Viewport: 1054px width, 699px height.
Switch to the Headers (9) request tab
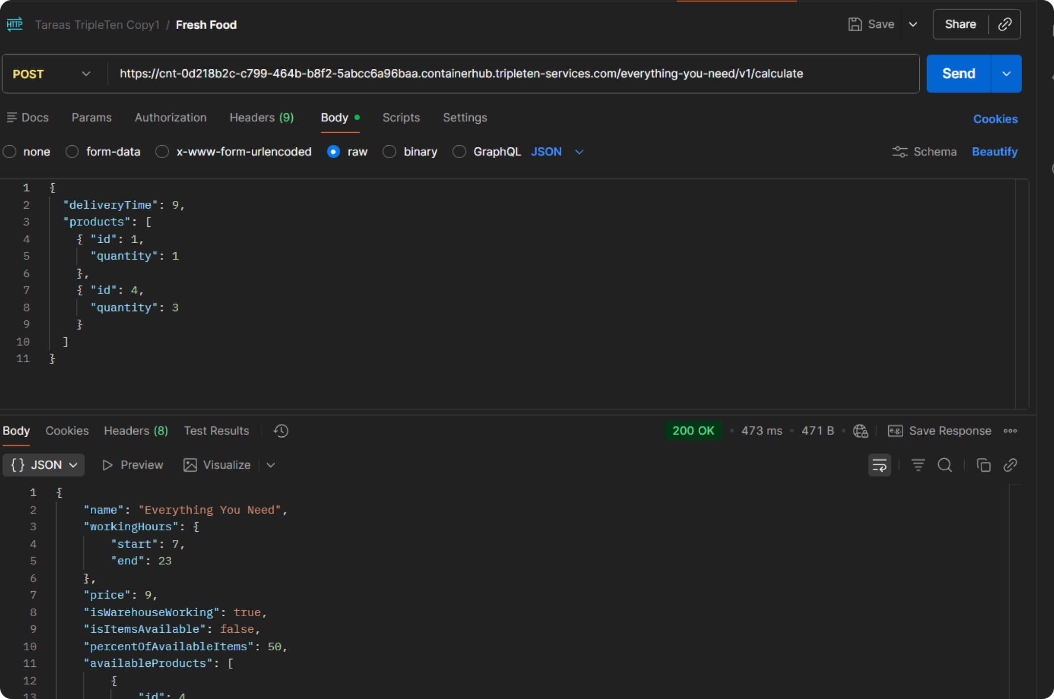pos(262,117)
